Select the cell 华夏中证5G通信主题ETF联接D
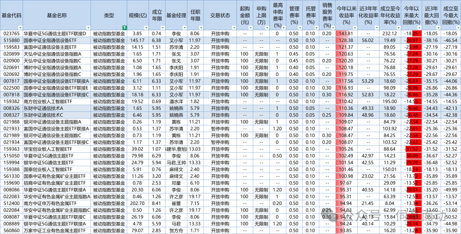 (56, 34)
